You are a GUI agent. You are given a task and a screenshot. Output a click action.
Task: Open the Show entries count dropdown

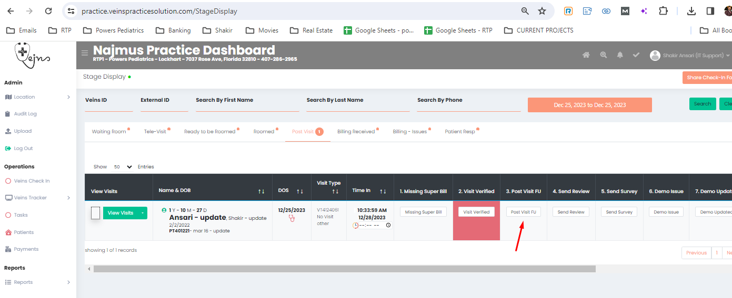(123, 167)
